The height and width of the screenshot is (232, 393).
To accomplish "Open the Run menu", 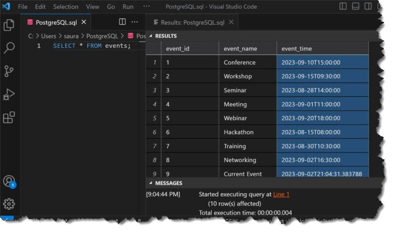I will (128, 7).
